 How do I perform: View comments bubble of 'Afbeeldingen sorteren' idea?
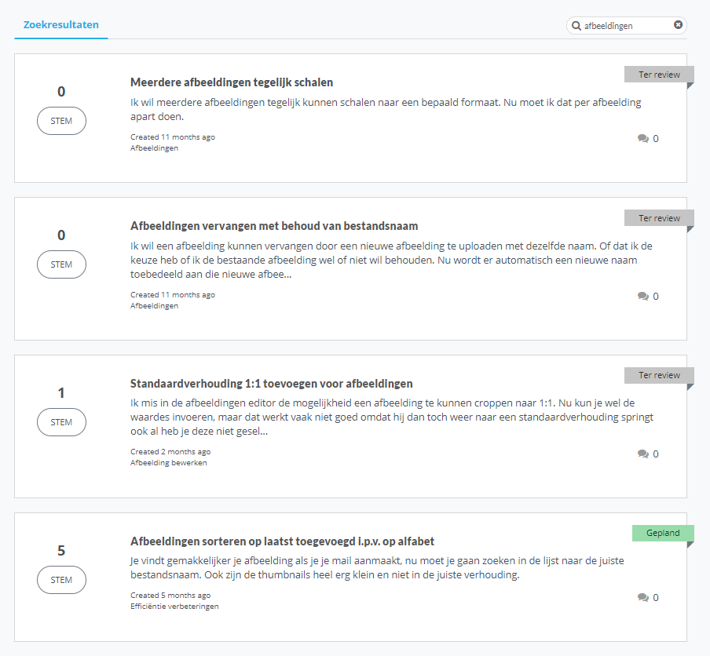coord(643,598)
